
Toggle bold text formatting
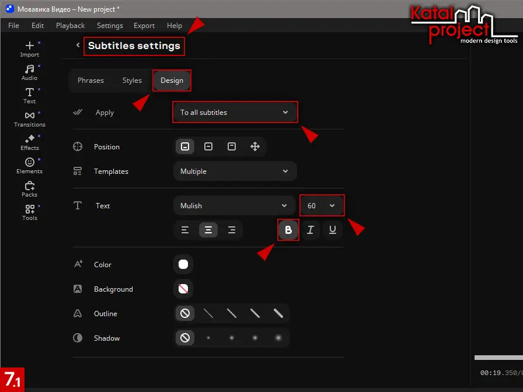[288, 230]
